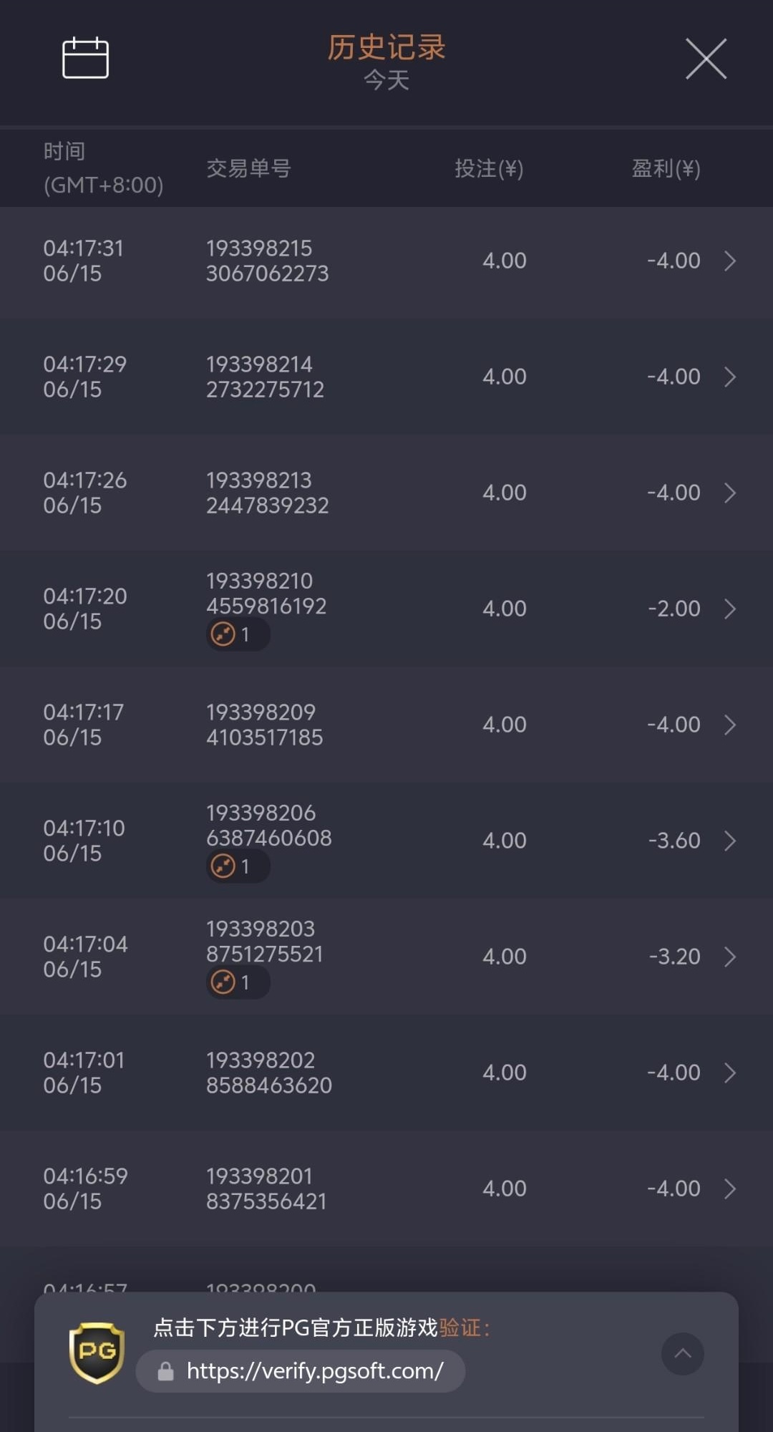
Task: Click the orange 验证 verification text
Action: [x=460, y=1328]
